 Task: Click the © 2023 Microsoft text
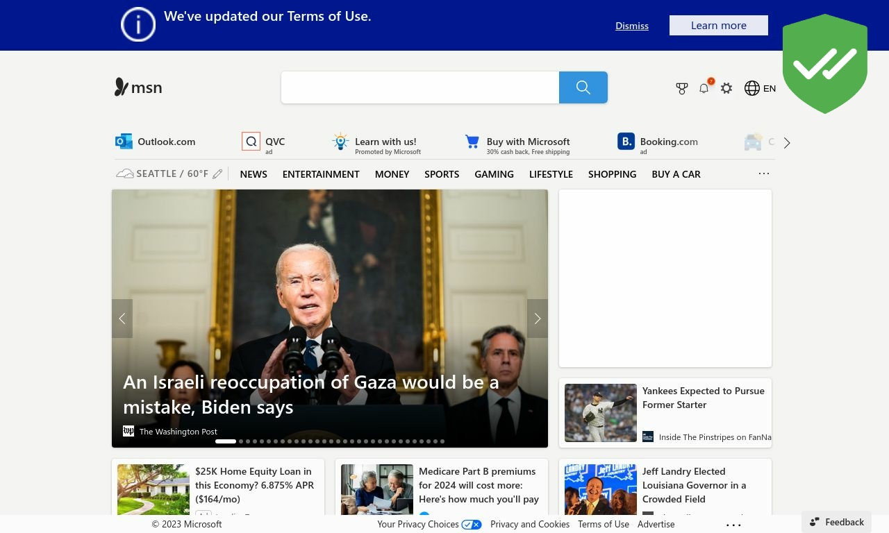click(x=187, y=525)
